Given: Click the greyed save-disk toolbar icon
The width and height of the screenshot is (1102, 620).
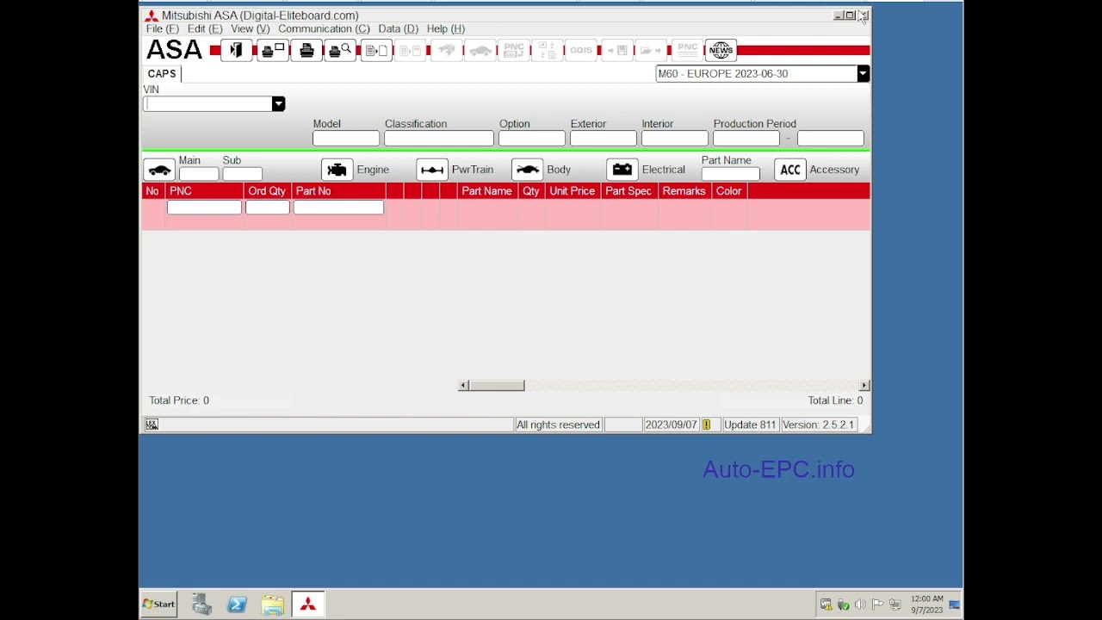Looking at the screenshot, I should point(616,50).
